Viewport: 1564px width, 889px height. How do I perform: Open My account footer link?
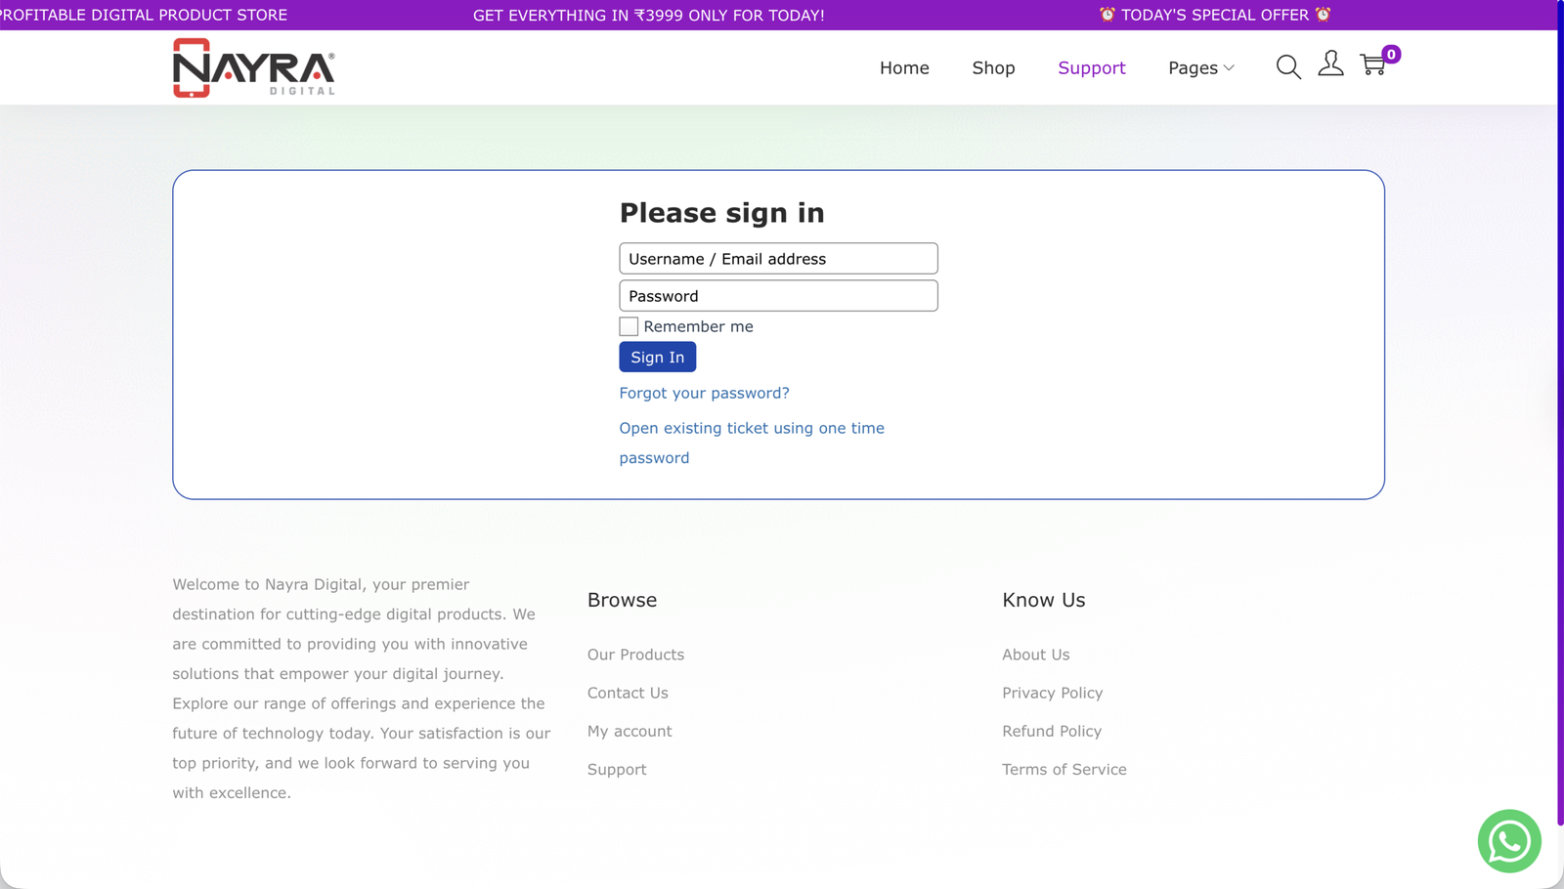630,731
